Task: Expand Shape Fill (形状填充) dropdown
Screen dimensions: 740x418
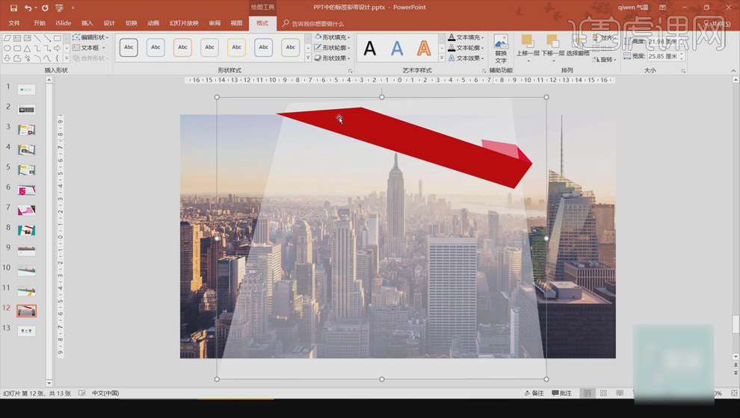Action: tap(331, 37)
